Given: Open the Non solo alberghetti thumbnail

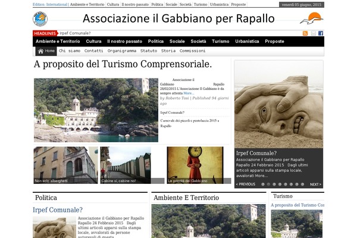Looking at the screenshot, I should tap(65, 165).
